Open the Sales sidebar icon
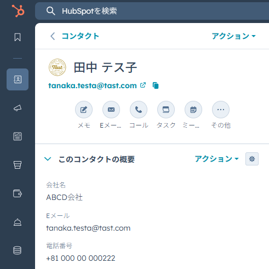The image size is (269, 269). [18, 165]
